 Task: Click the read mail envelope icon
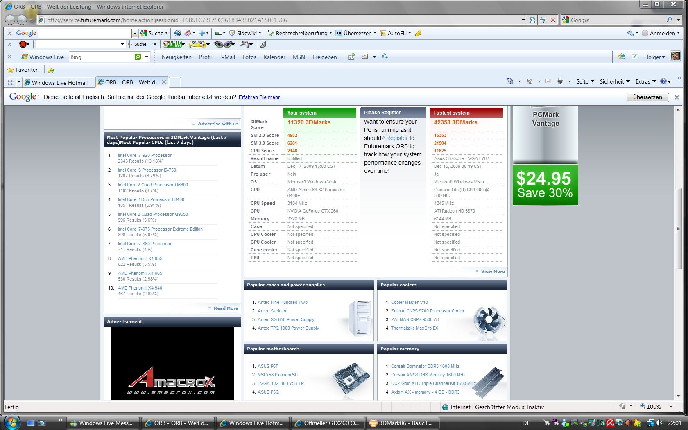[548, 81]
